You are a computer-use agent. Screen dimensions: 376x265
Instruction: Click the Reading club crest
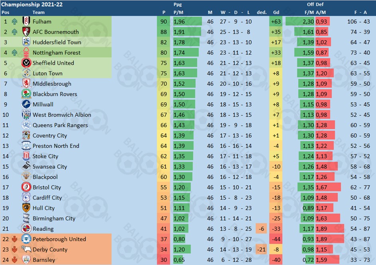26,229
